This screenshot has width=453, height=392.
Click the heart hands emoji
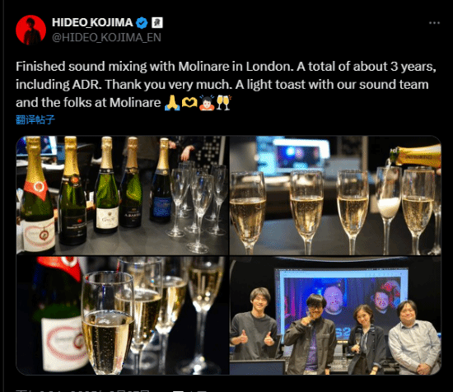(x=189, y=103)
